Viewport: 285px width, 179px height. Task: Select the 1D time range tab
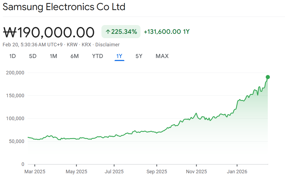pyautogui.click(x=13, y=56)
